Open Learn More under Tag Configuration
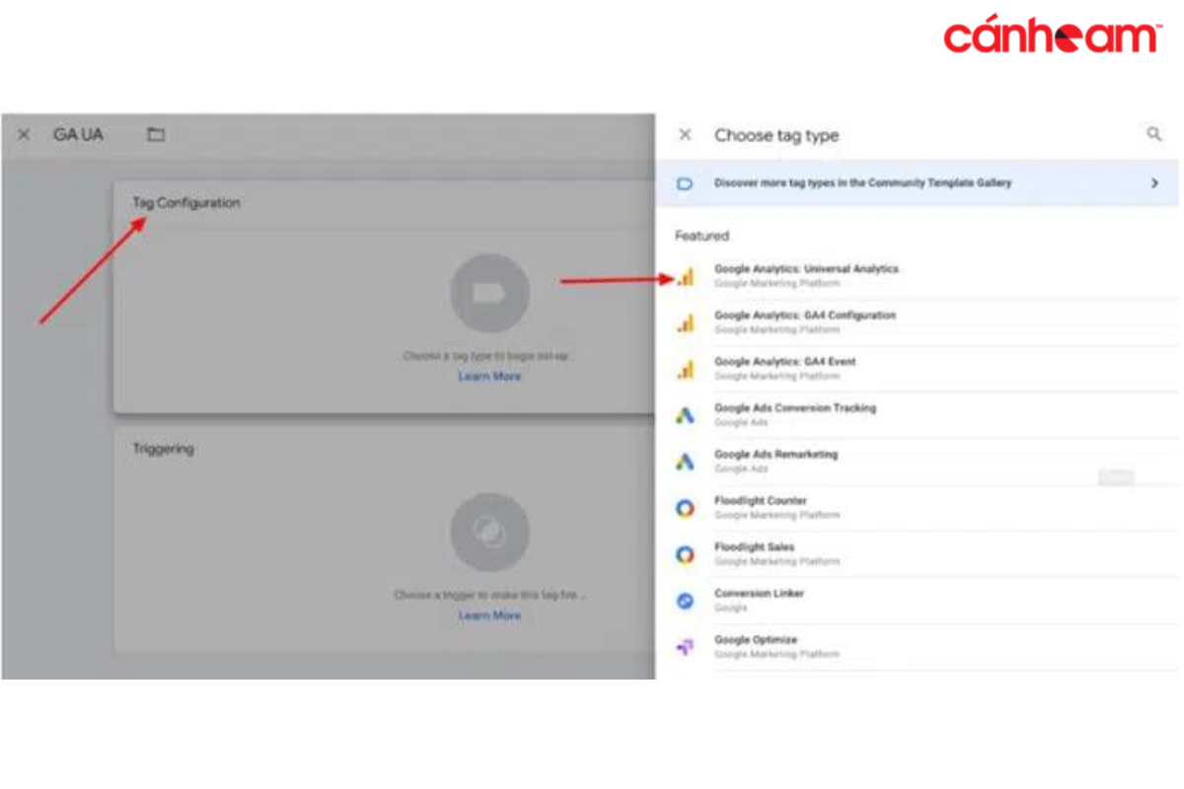Screen dimensions: 1184x789 tap(489, 377)
